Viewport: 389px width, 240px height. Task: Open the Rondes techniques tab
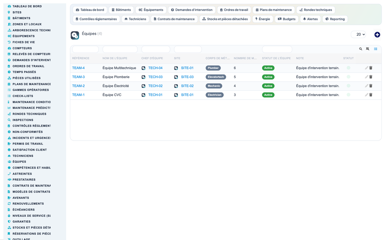(x=316, y=10)
